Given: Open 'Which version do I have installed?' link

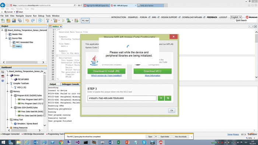Looking at the screenshot, I should pyautogui.click(x=107, y=75).
